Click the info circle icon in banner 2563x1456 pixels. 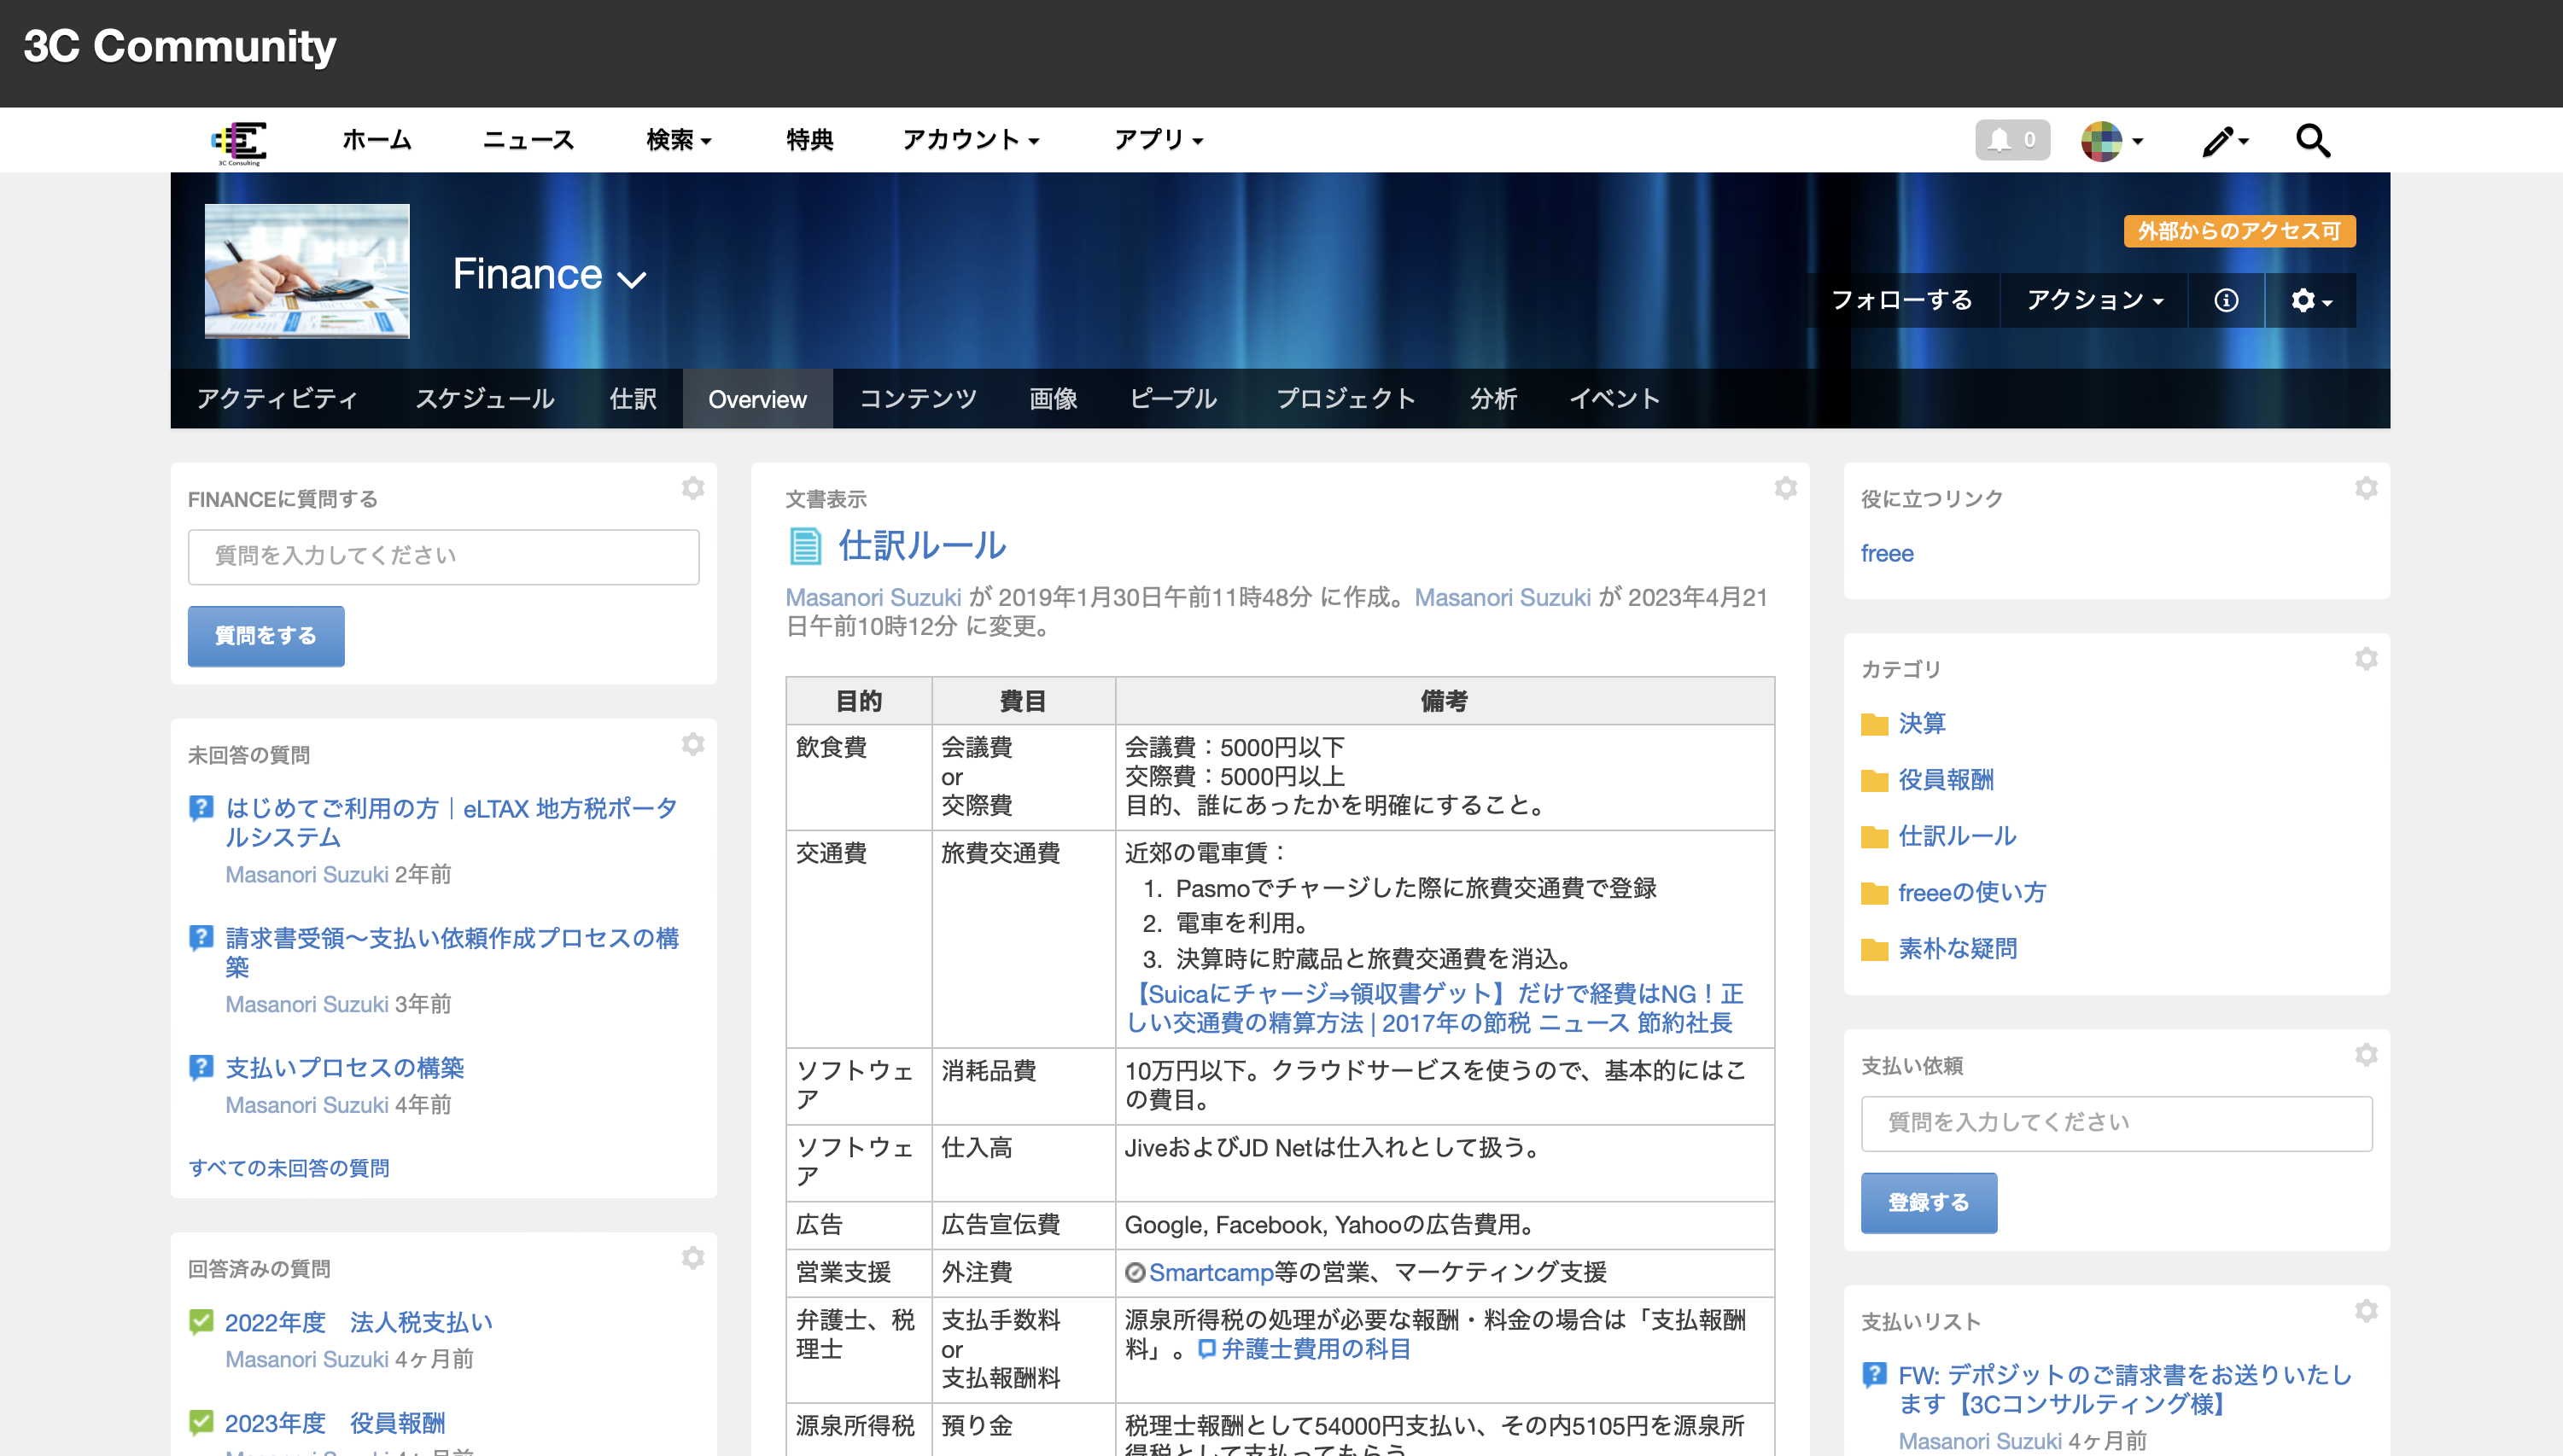(2225, 300)
